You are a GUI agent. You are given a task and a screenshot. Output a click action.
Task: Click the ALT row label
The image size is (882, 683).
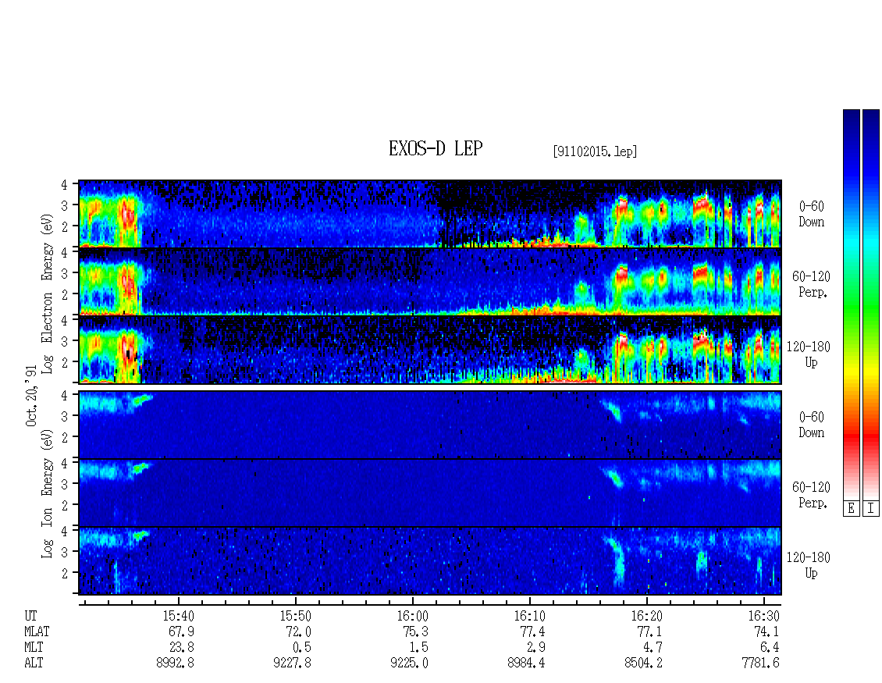pyautogui.click(x=34, y=663)
